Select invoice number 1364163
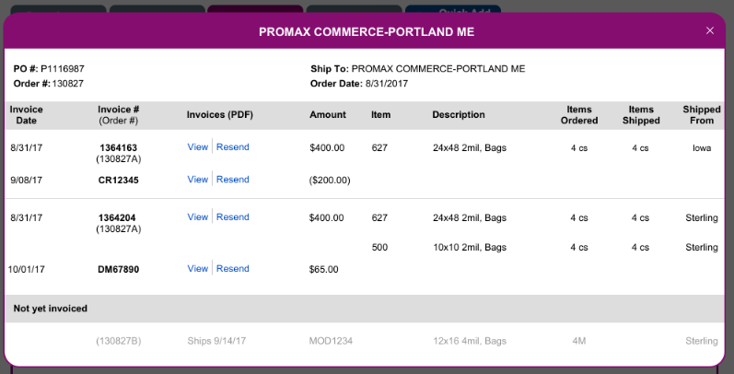The height and width of the screenshot is (374, 734). click(x=119, y=148)
